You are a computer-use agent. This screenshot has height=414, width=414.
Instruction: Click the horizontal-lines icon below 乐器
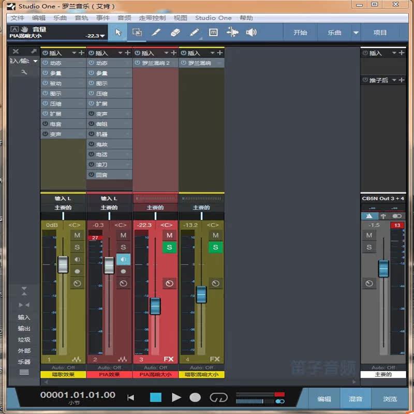pyautogui.click(x=24, y=372)
